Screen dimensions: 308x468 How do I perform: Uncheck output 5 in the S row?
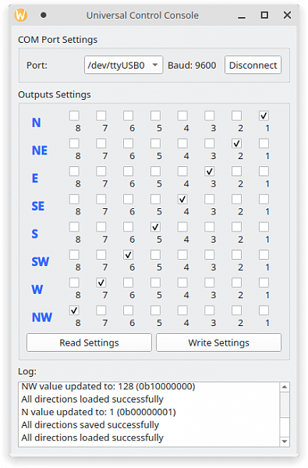(x=155, y=227)
